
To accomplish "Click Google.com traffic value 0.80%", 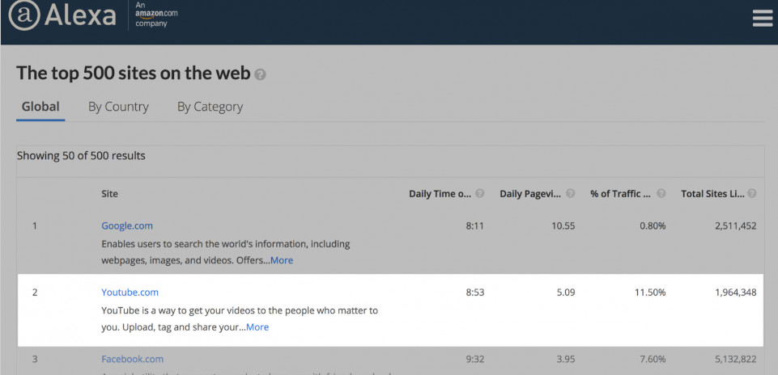I will tap(652, 226).
